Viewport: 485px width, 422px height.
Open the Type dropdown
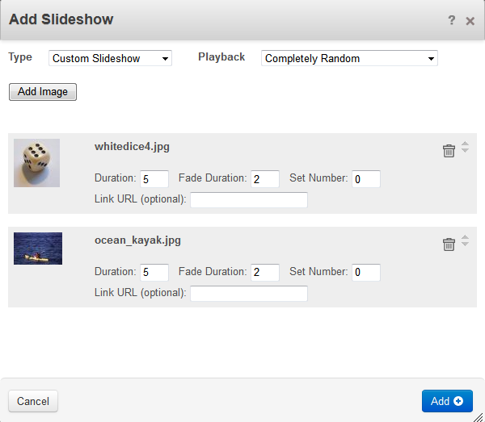click(x=110, y=58)
